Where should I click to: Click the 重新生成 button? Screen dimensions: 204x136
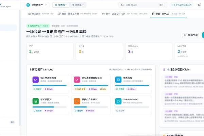(x=191, y=35)
